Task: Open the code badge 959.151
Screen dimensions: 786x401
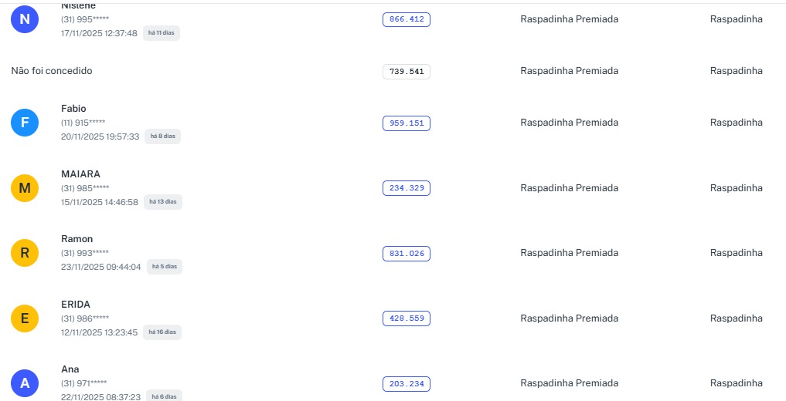Action: click(x=407, y=123)
